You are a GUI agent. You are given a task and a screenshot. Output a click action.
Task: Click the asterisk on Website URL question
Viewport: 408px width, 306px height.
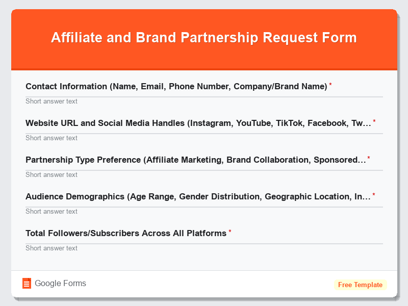(x=374, y=121)
